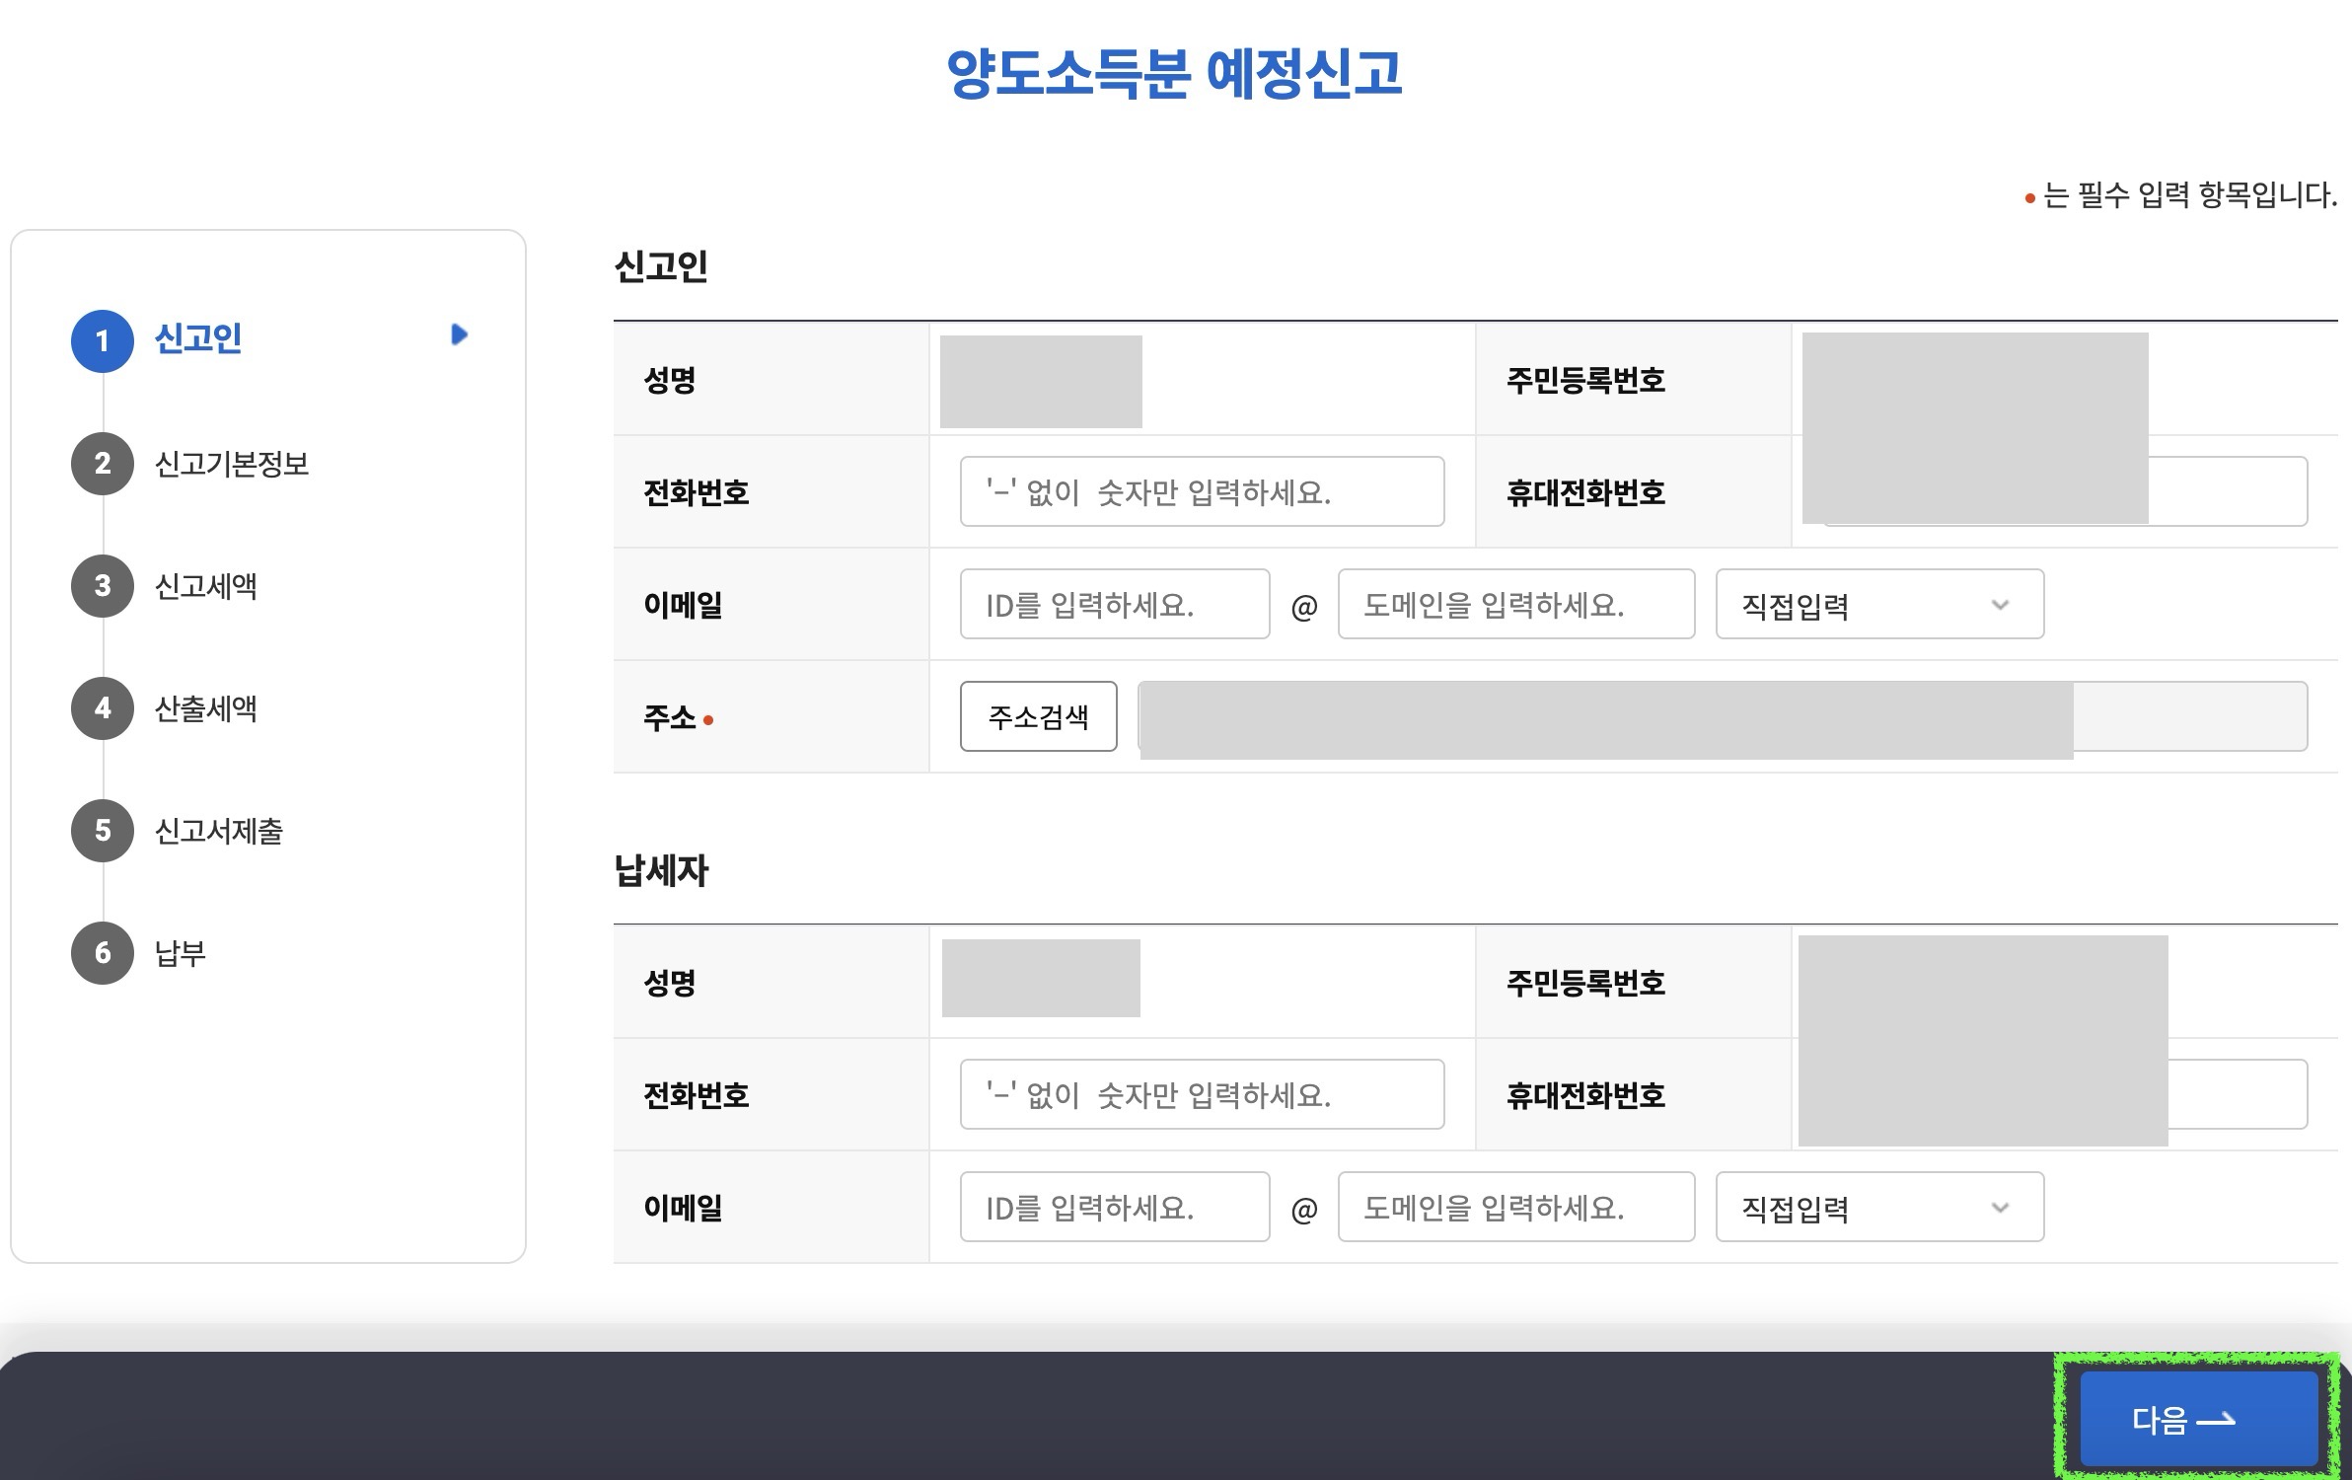The image size is (2352, 1480).
Task: Click the blue arrow beside 신고인 step
Action: 459,334
